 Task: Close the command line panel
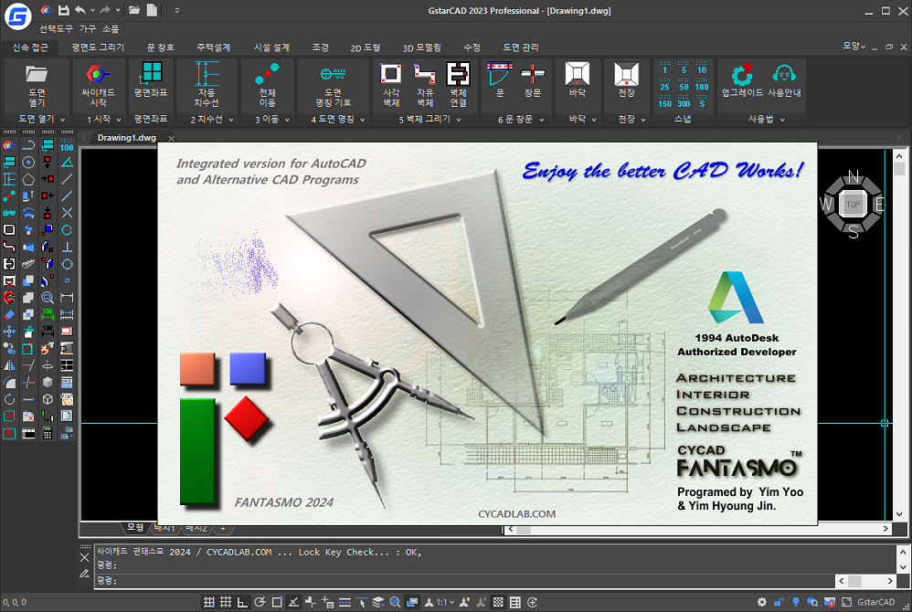point(84,557)
